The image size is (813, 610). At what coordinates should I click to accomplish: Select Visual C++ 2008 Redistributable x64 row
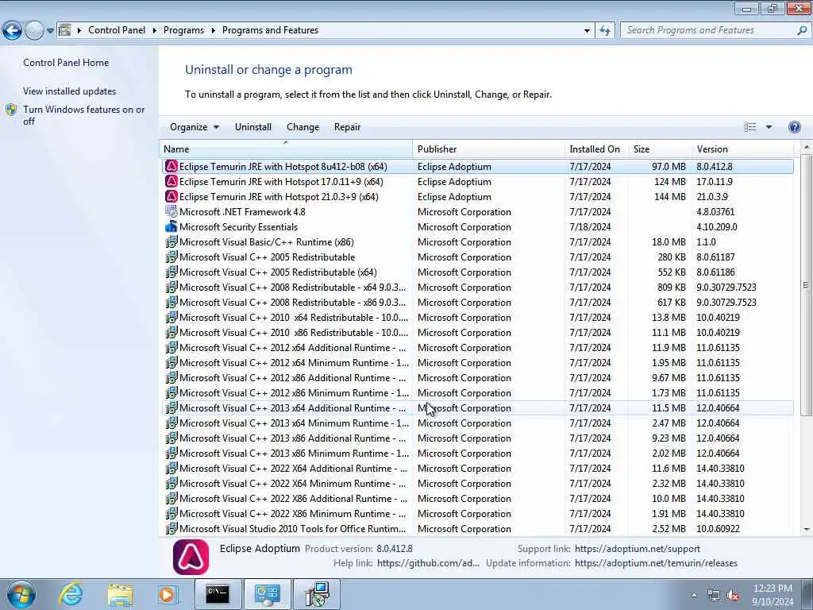477,288
